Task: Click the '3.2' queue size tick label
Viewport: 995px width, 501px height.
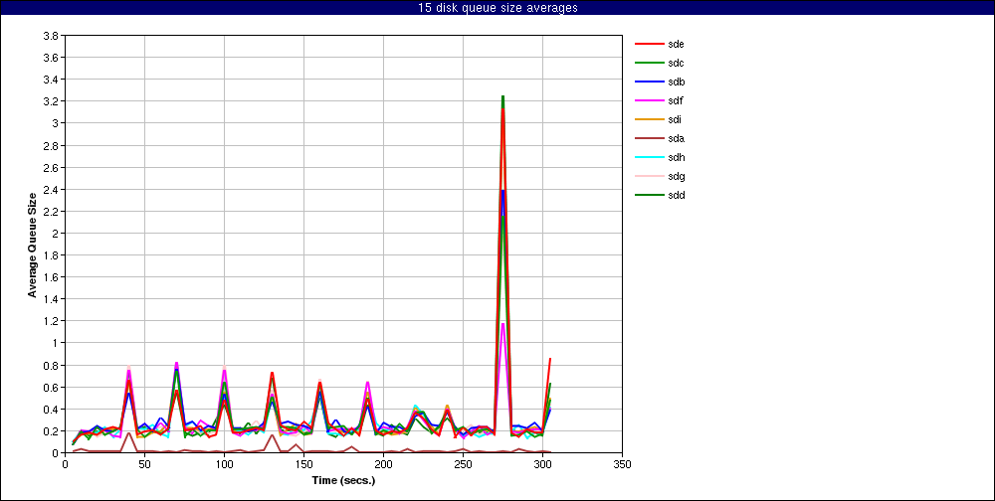Action: pyautogui.click(x=51, y=101)
